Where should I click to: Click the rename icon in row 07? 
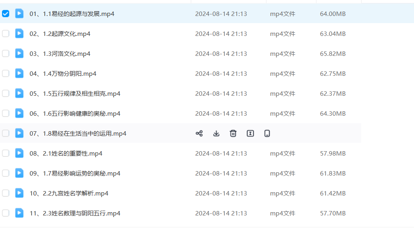(x=250, y=133)
